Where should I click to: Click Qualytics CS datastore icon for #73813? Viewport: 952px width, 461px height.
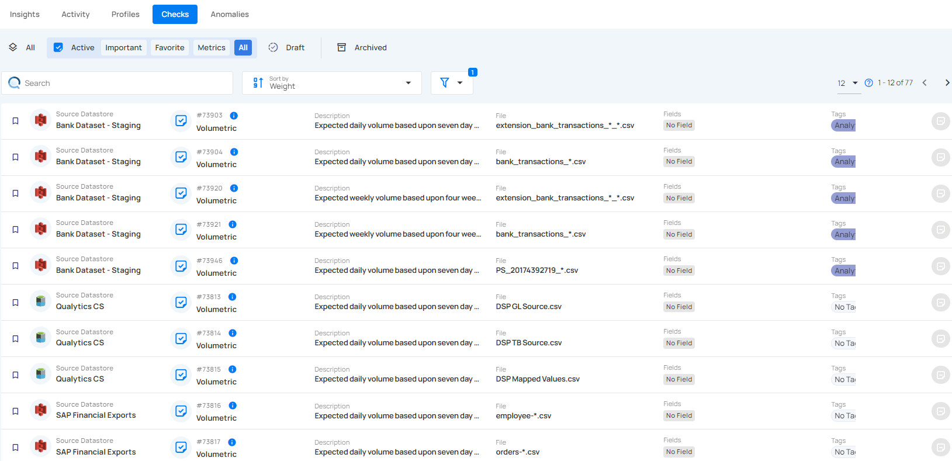(40, 301)
